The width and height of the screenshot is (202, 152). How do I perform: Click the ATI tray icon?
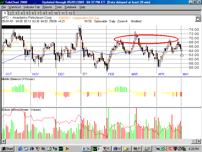click(171, 149)
